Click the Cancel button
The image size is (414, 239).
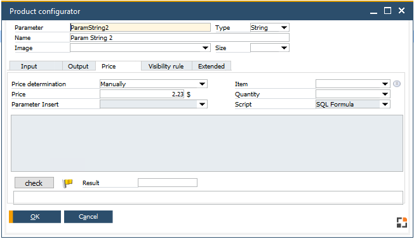tap(88, 217)
